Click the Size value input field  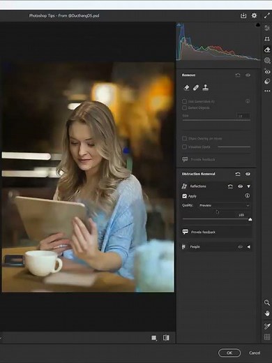point(243,116)
